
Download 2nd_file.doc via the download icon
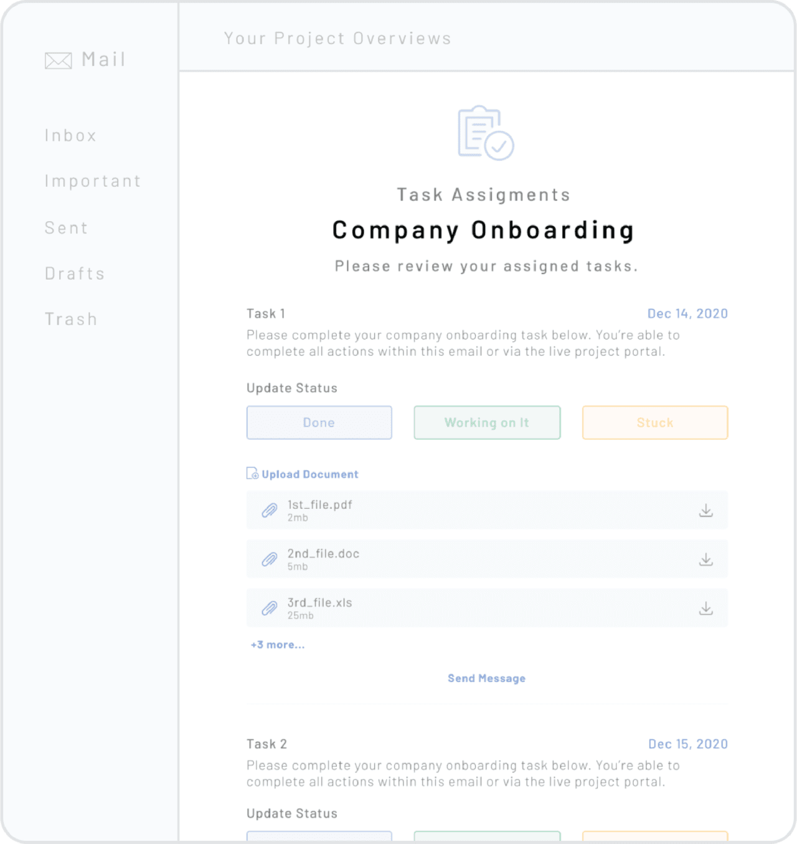(x=706, y=559)
